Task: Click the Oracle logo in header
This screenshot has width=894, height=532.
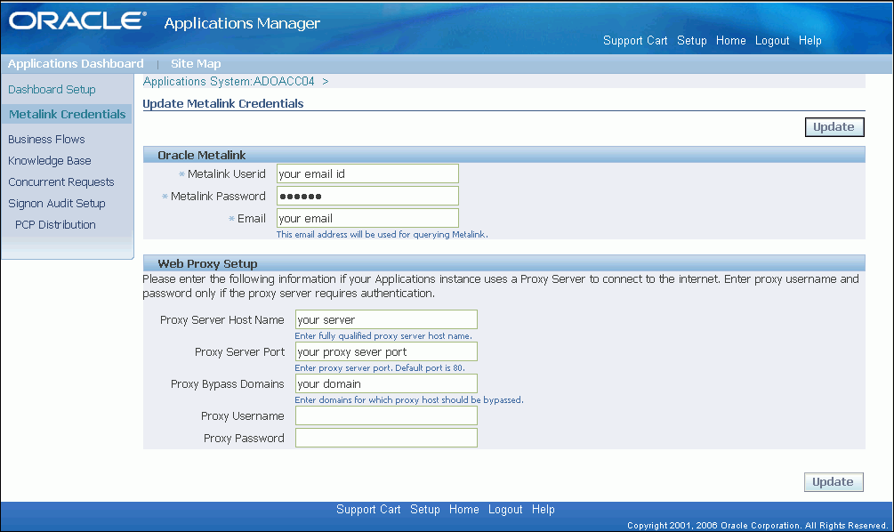Action: (77, 21)
